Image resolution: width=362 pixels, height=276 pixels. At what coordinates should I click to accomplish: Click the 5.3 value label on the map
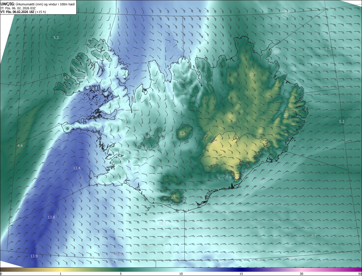56,38
